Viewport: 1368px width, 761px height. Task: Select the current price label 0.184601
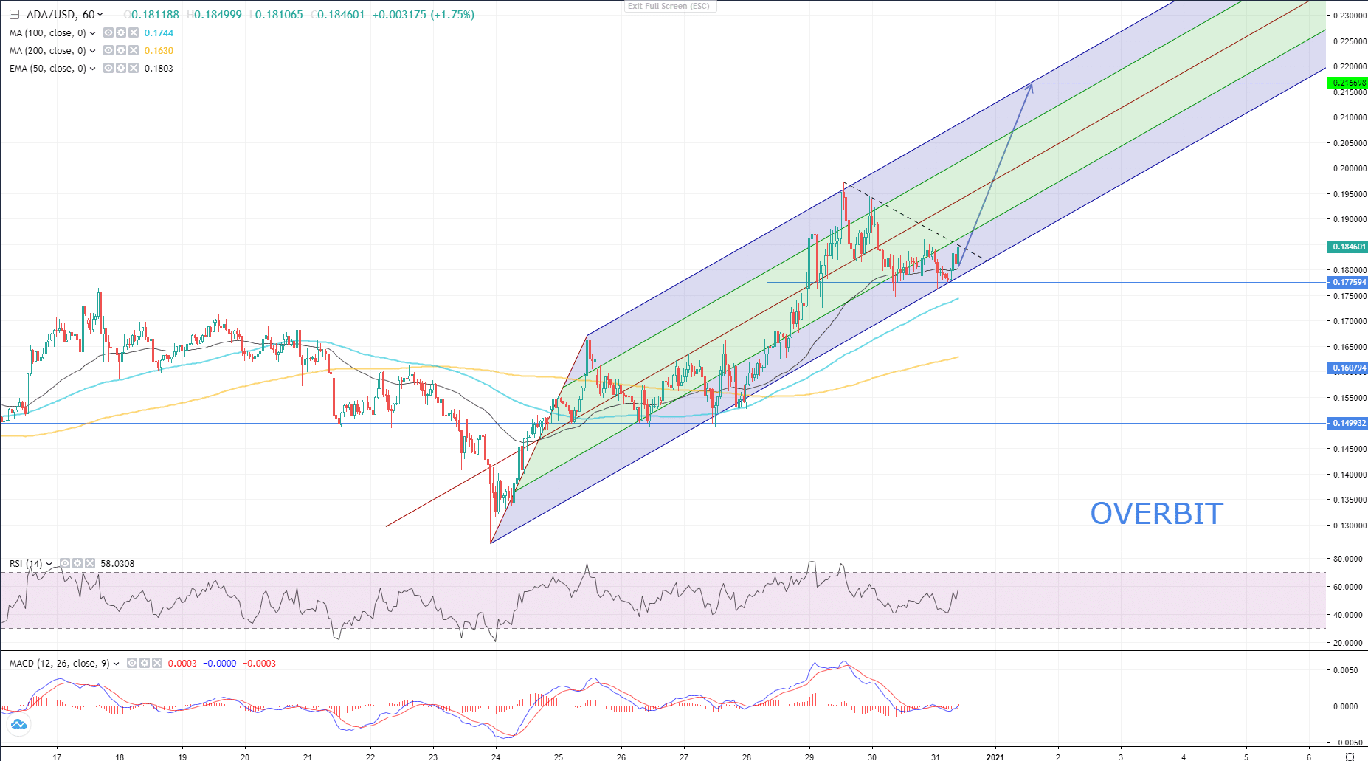pyautogui.click(x=1347, y=247)
